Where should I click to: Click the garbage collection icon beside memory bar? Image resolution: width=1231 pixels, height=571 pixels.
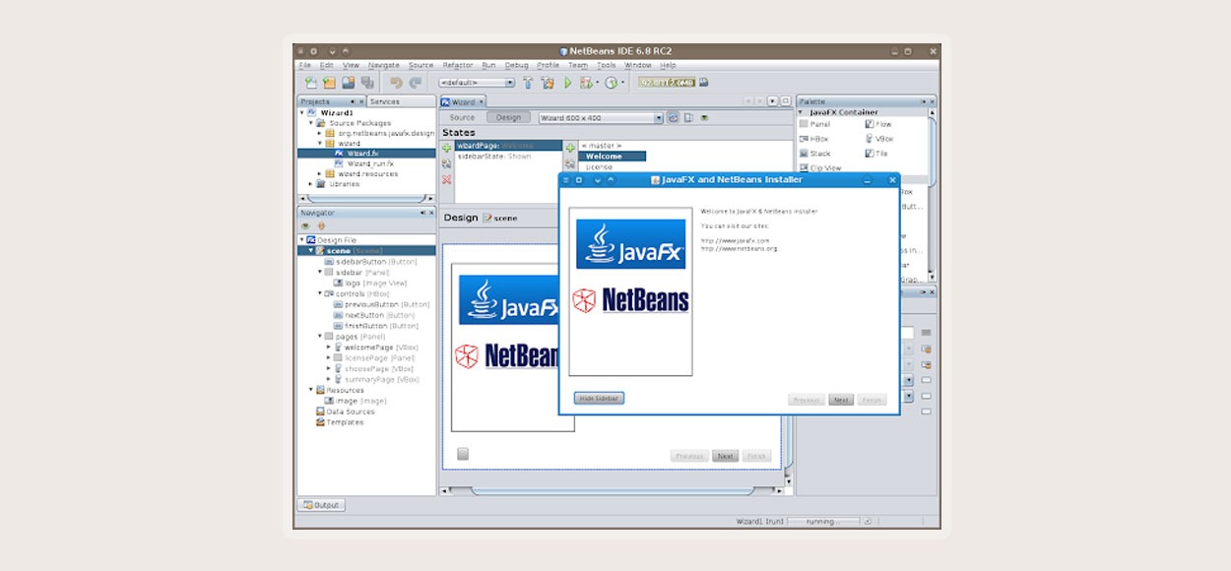tap(703, 83)
